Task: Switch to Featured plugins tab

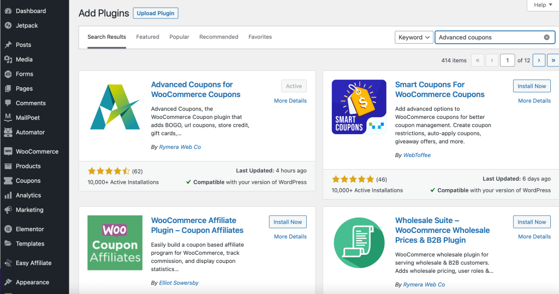Action: pyautogui.click(x=147, y=37)
